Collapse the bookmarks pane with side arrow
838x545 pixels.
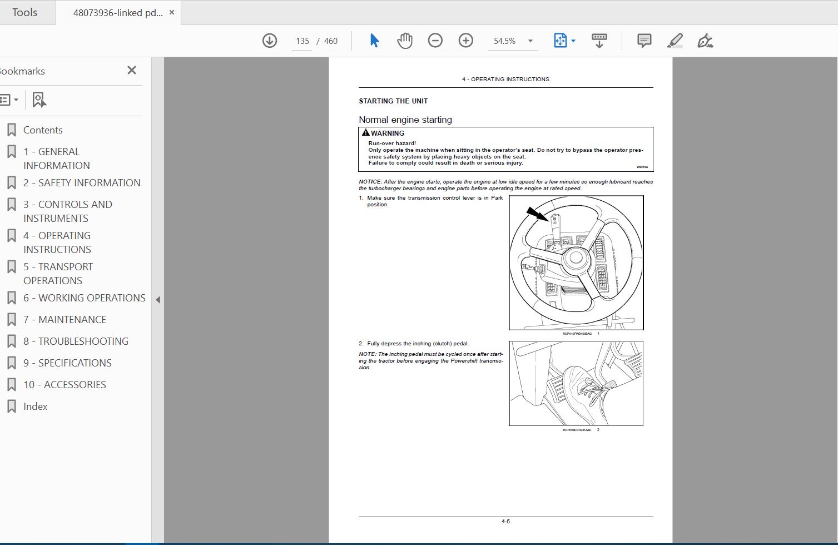(x=158, y=300)
